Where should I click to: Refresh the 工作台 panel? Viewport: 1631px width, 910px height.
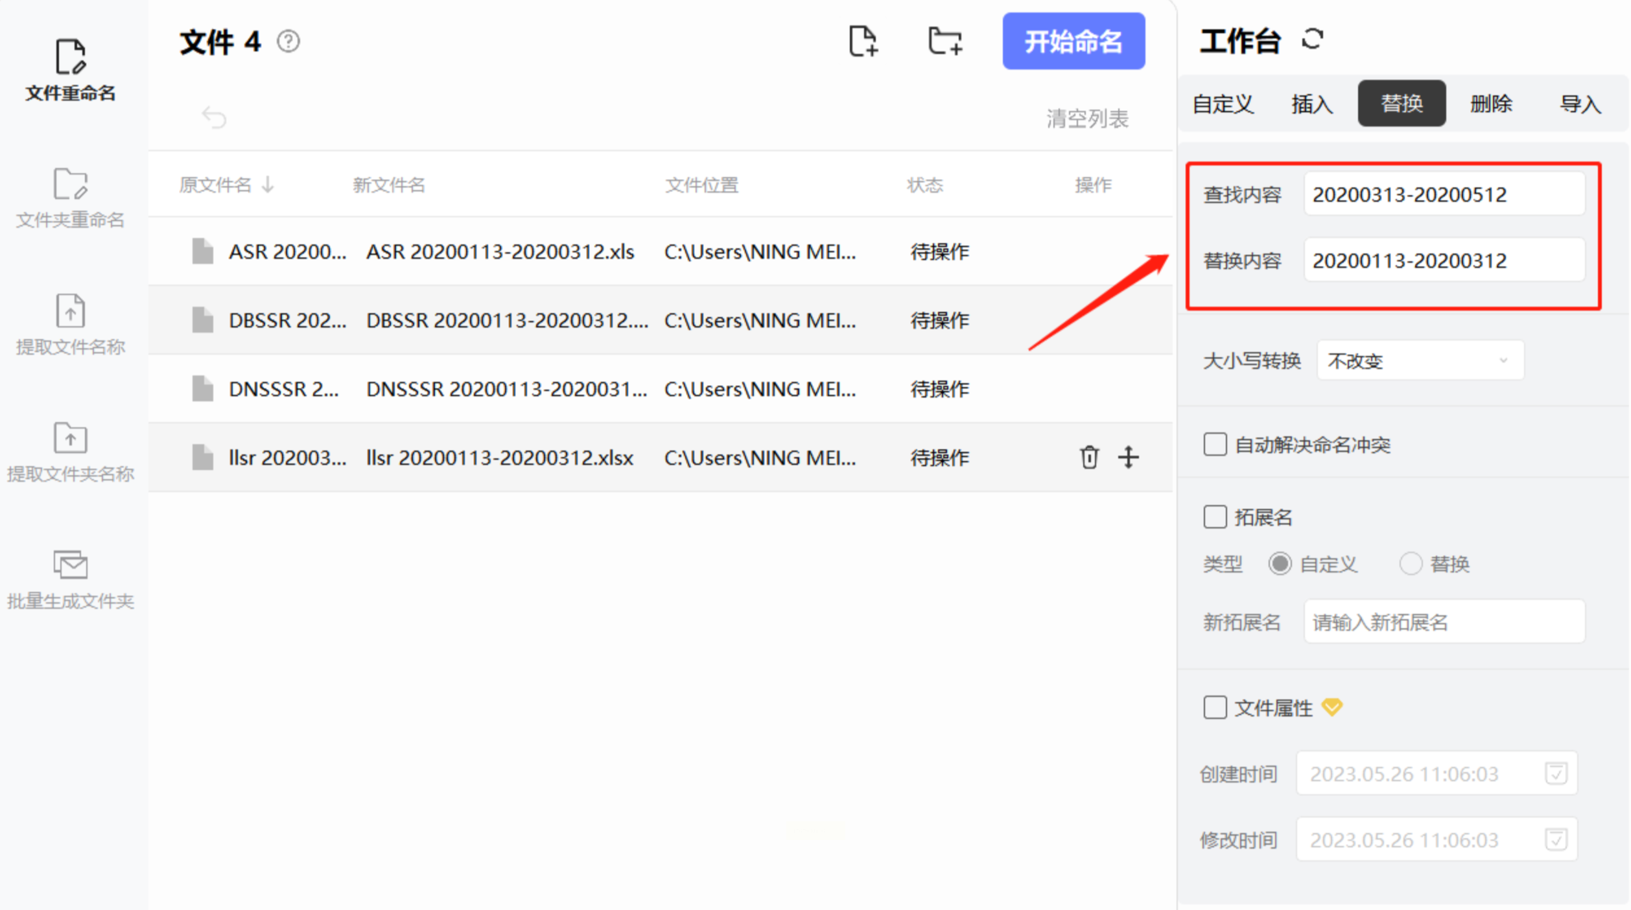pyautogui.click(x=1312, y=40)
